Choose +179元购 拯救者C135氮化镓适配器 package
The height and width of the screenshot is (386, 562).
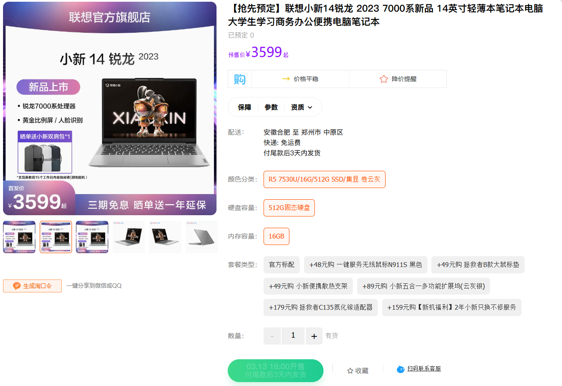320,308
